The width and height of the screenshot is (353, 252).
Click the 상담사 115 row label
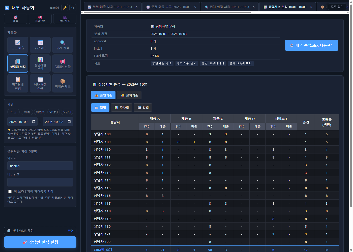pyautogui.click(x=102, y=188)
